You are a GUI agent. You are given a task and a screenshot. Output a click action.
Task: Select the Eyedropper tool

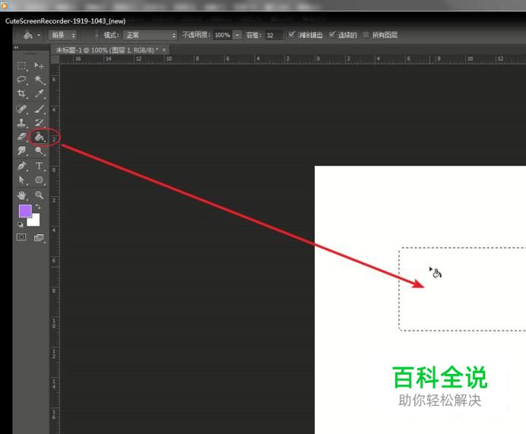coord(40,93)
